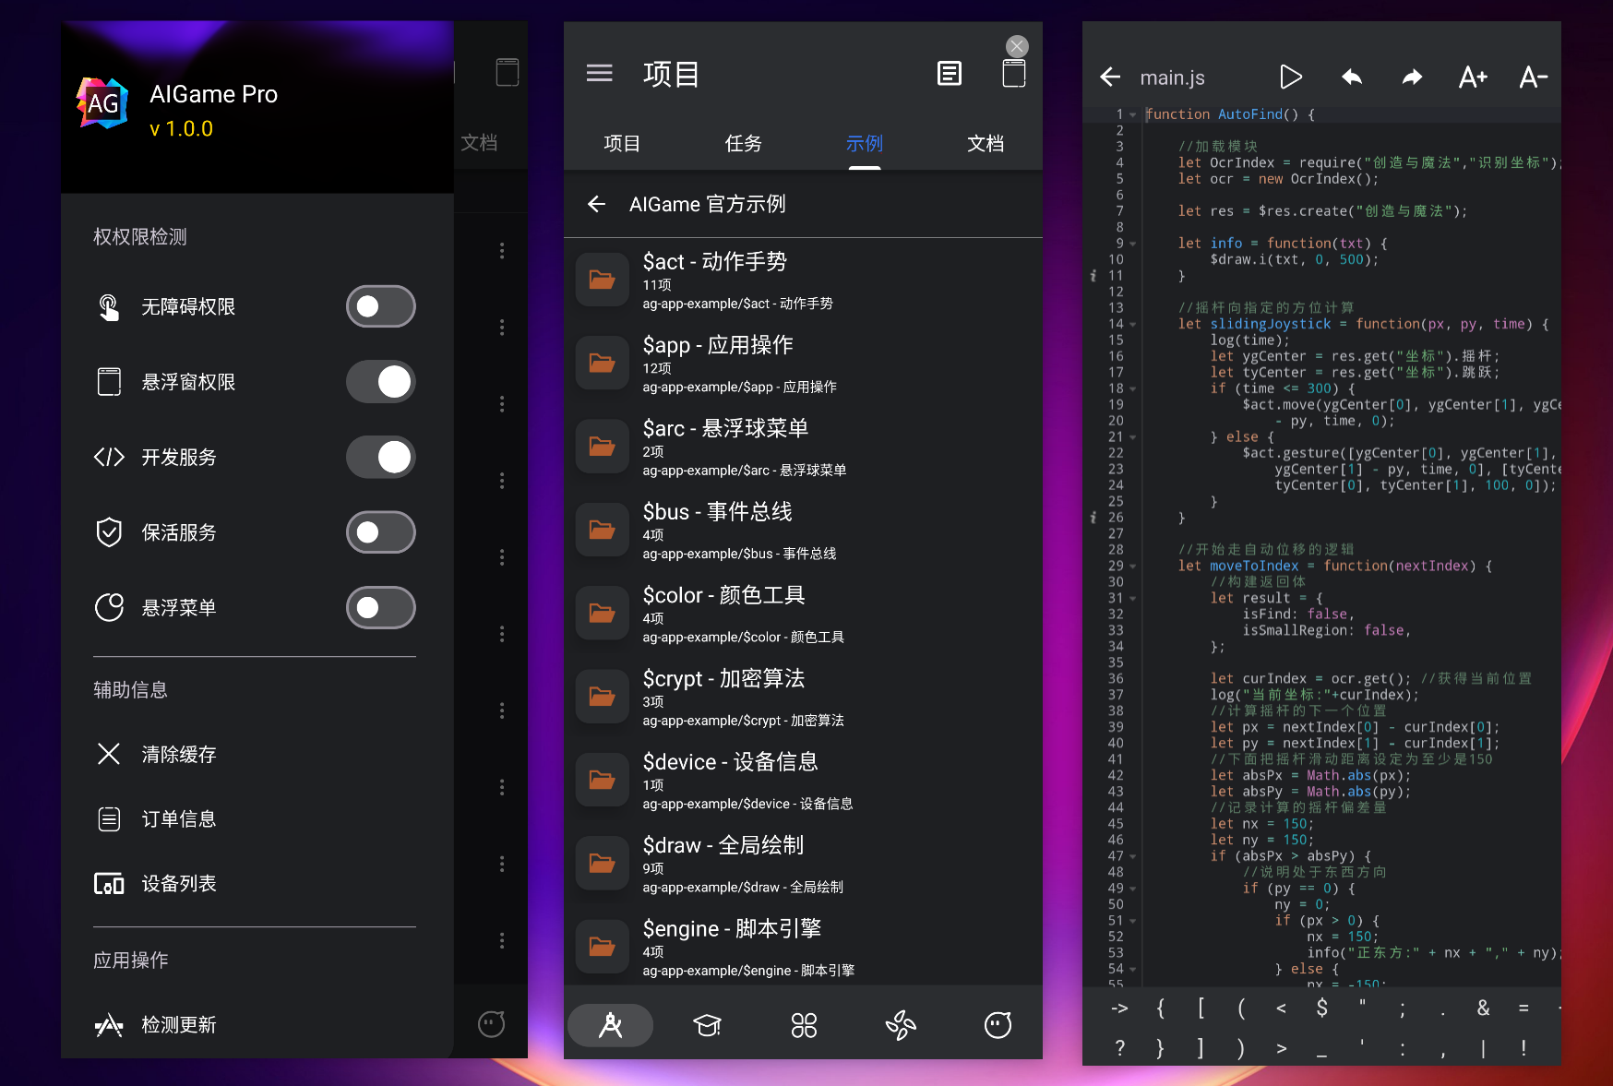This screenshot has width=1613, height=1086.
Task: Open the $act - 动作手势 folder
Action: pyautogui.click(x=803, y=280)
